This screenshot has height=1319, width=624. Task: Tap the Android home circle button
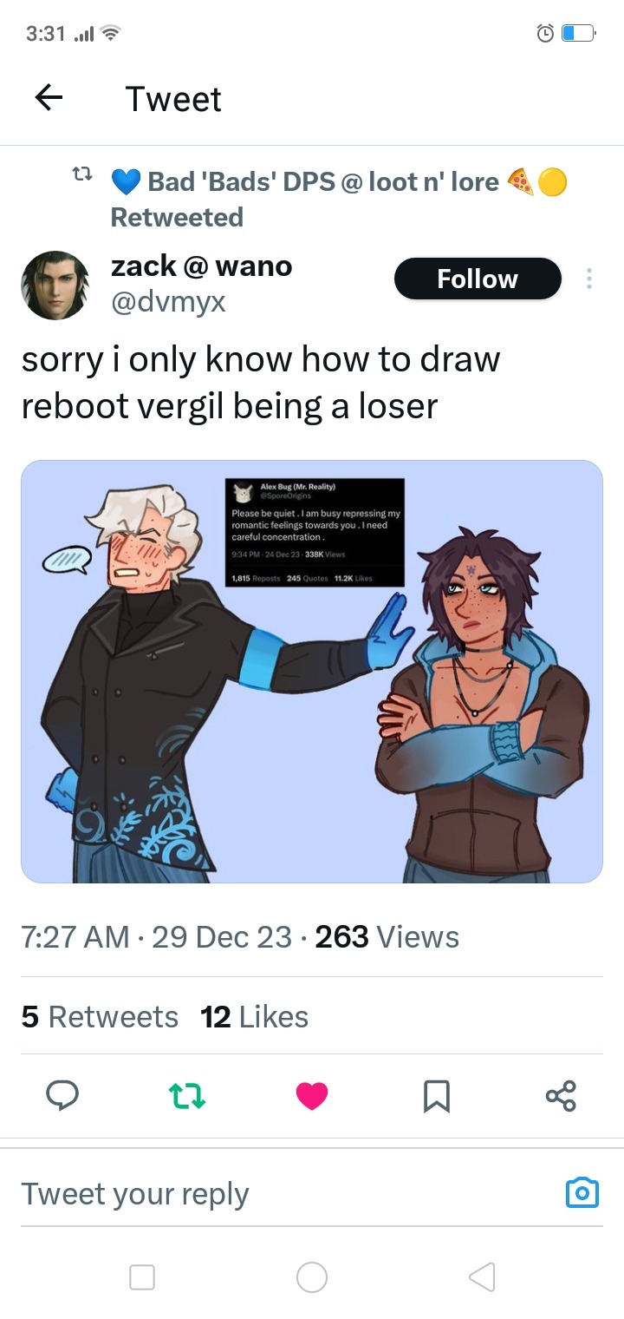[312, 1276]
